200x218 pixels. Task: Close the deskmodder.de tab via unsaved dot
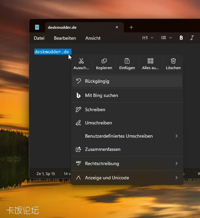tap(117, 27)
